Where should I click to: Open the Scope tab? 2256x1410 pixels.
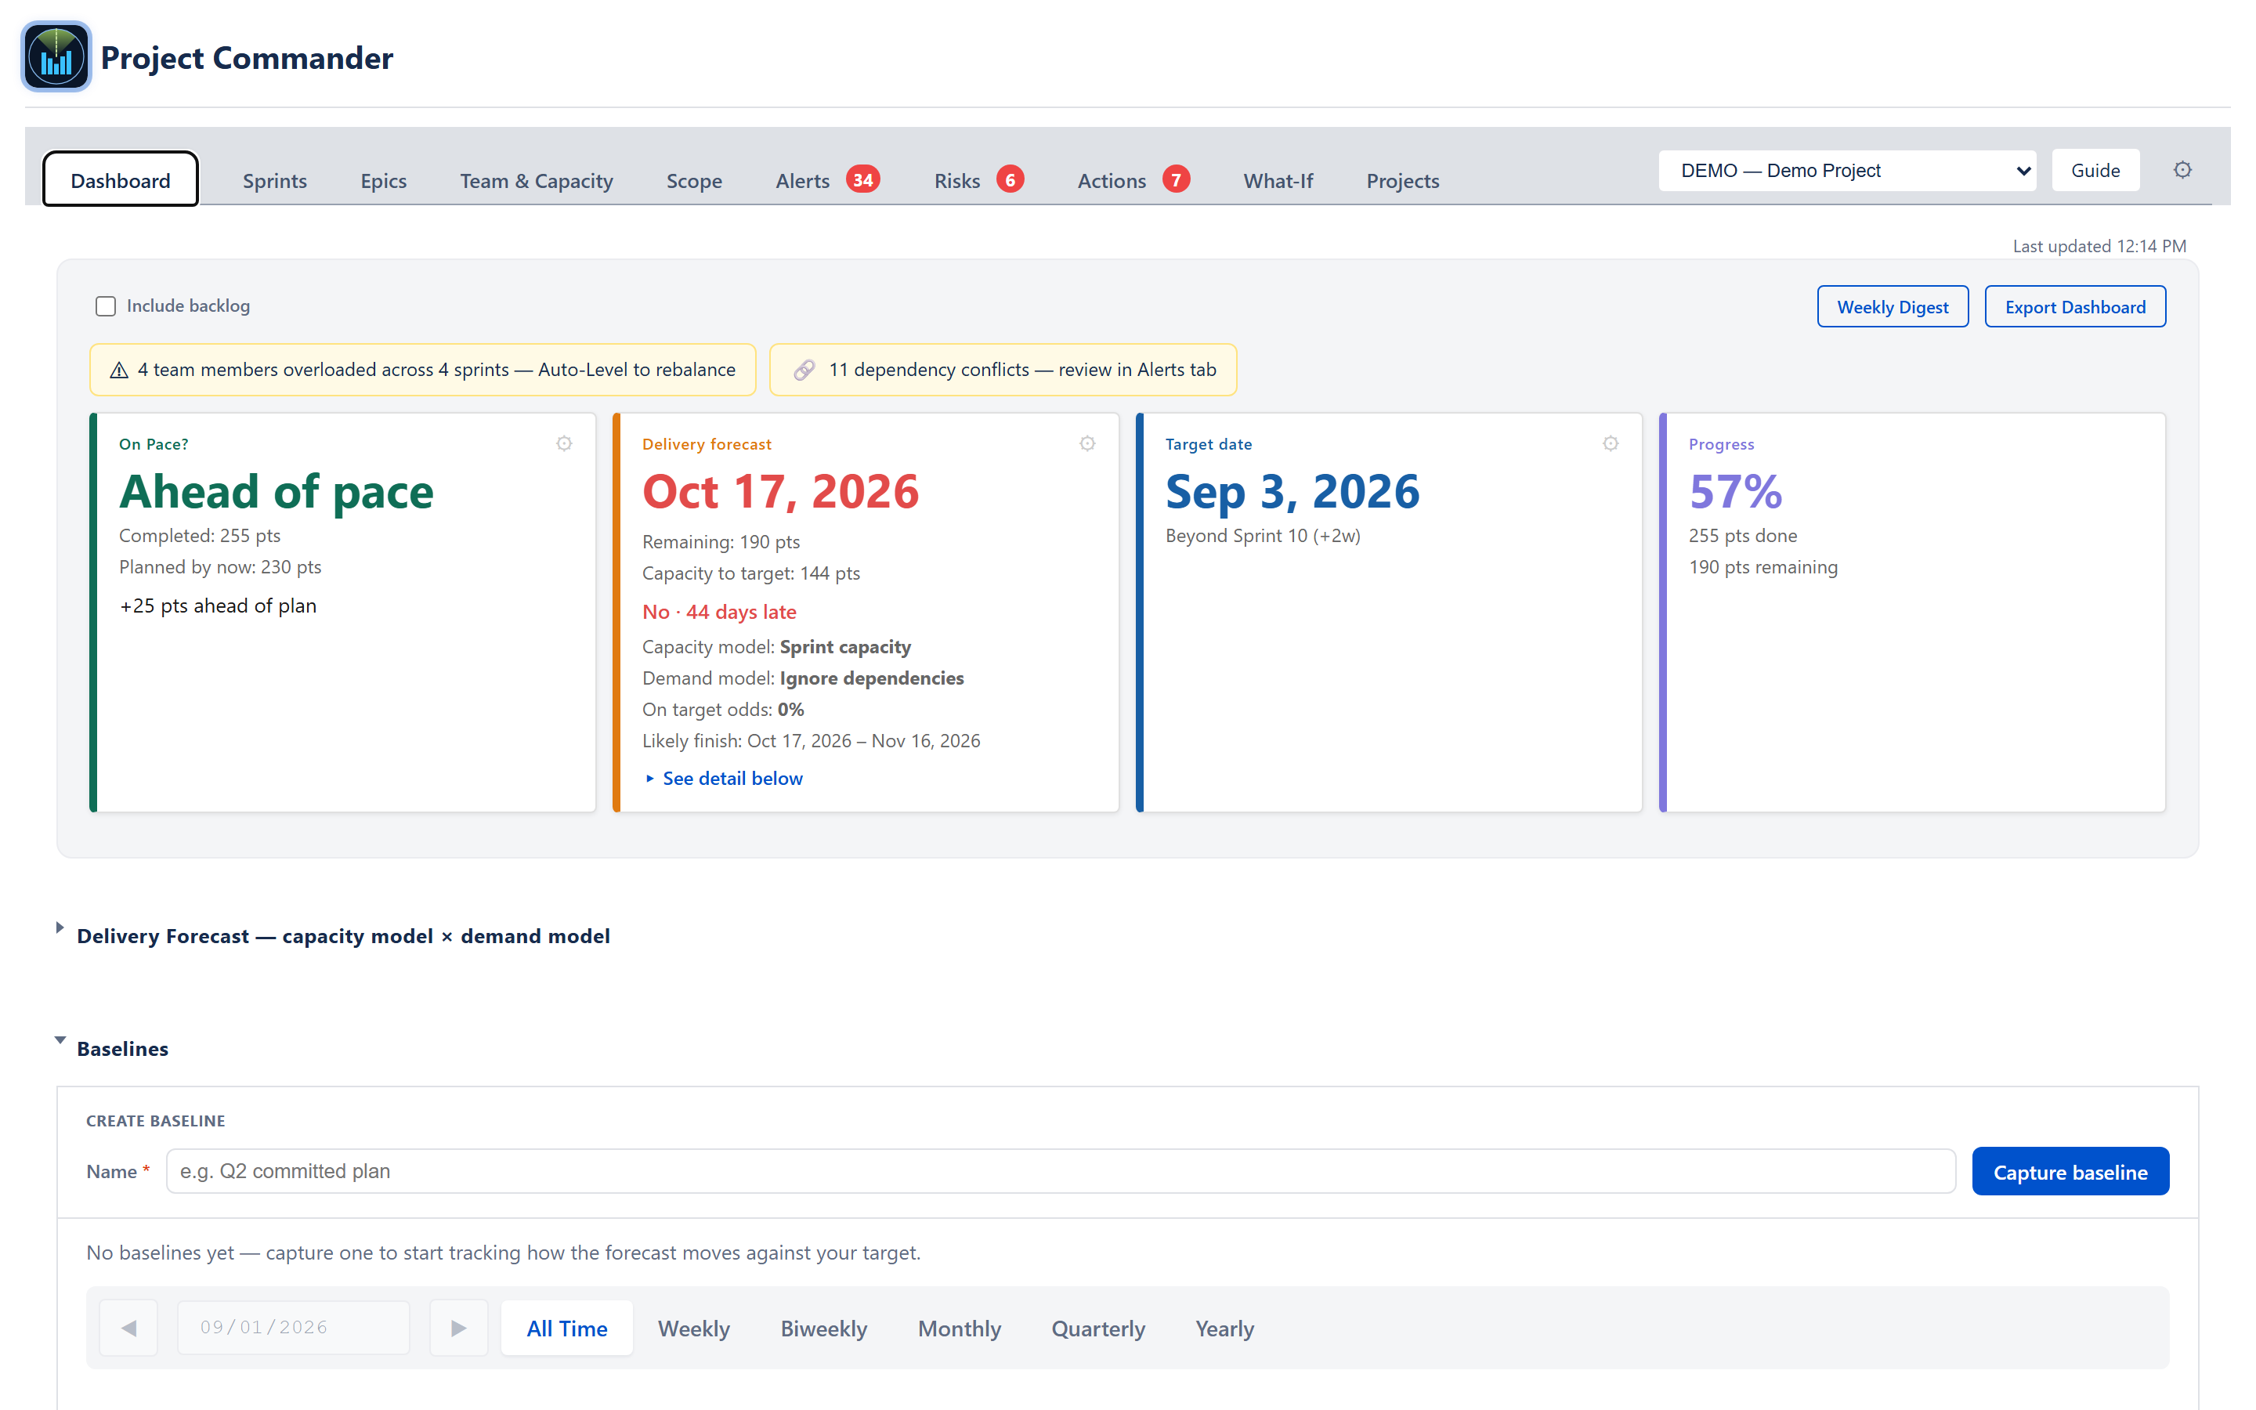coord(693,180)
